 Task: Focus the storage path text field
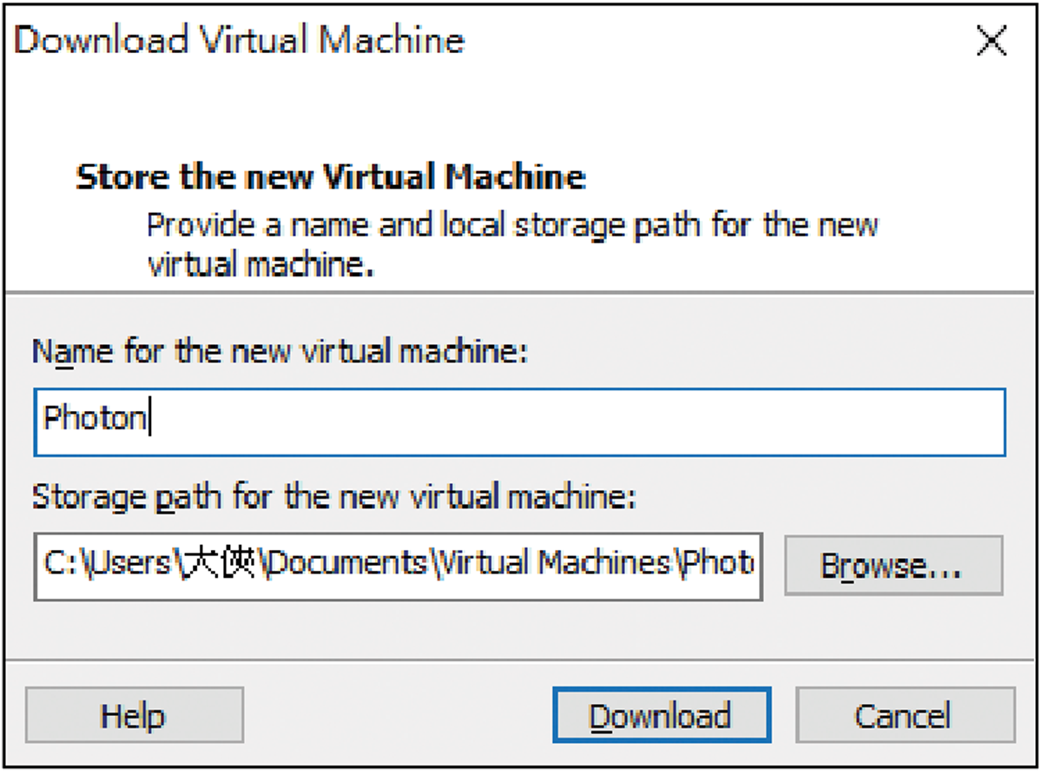point(399,567)
